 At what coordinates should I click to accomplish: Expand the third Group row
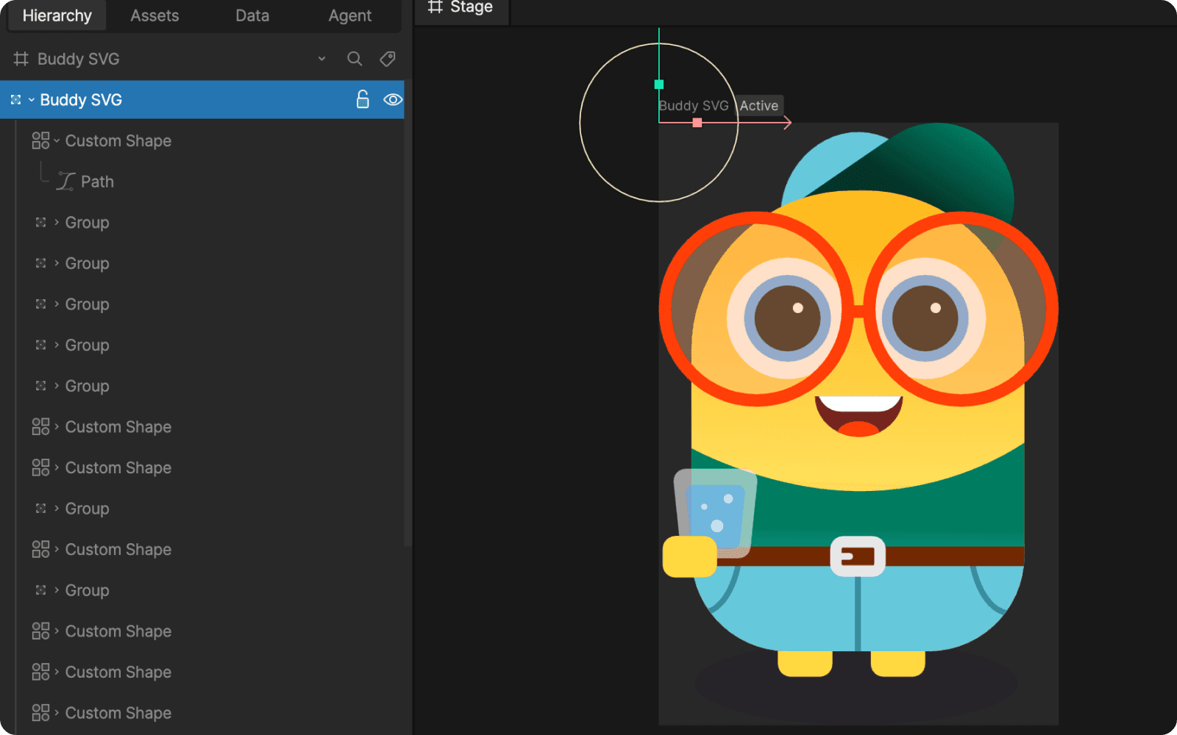[57, 304]
